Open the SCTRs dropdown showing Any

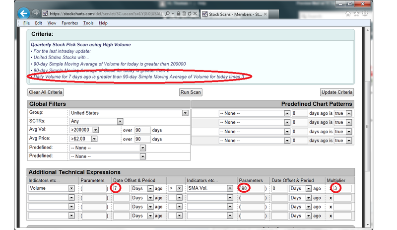[96, 121]
